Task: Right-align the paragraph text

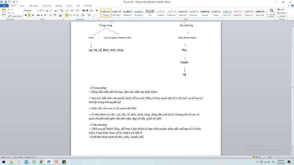Action: [74, 15]
